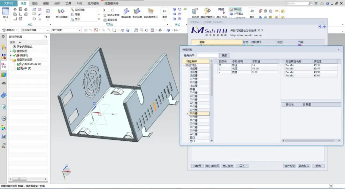The height and width of the screenshot is (189, 345).
Task: Uncheck the 体 (1) body checkbox
Action: pos(19,68)
